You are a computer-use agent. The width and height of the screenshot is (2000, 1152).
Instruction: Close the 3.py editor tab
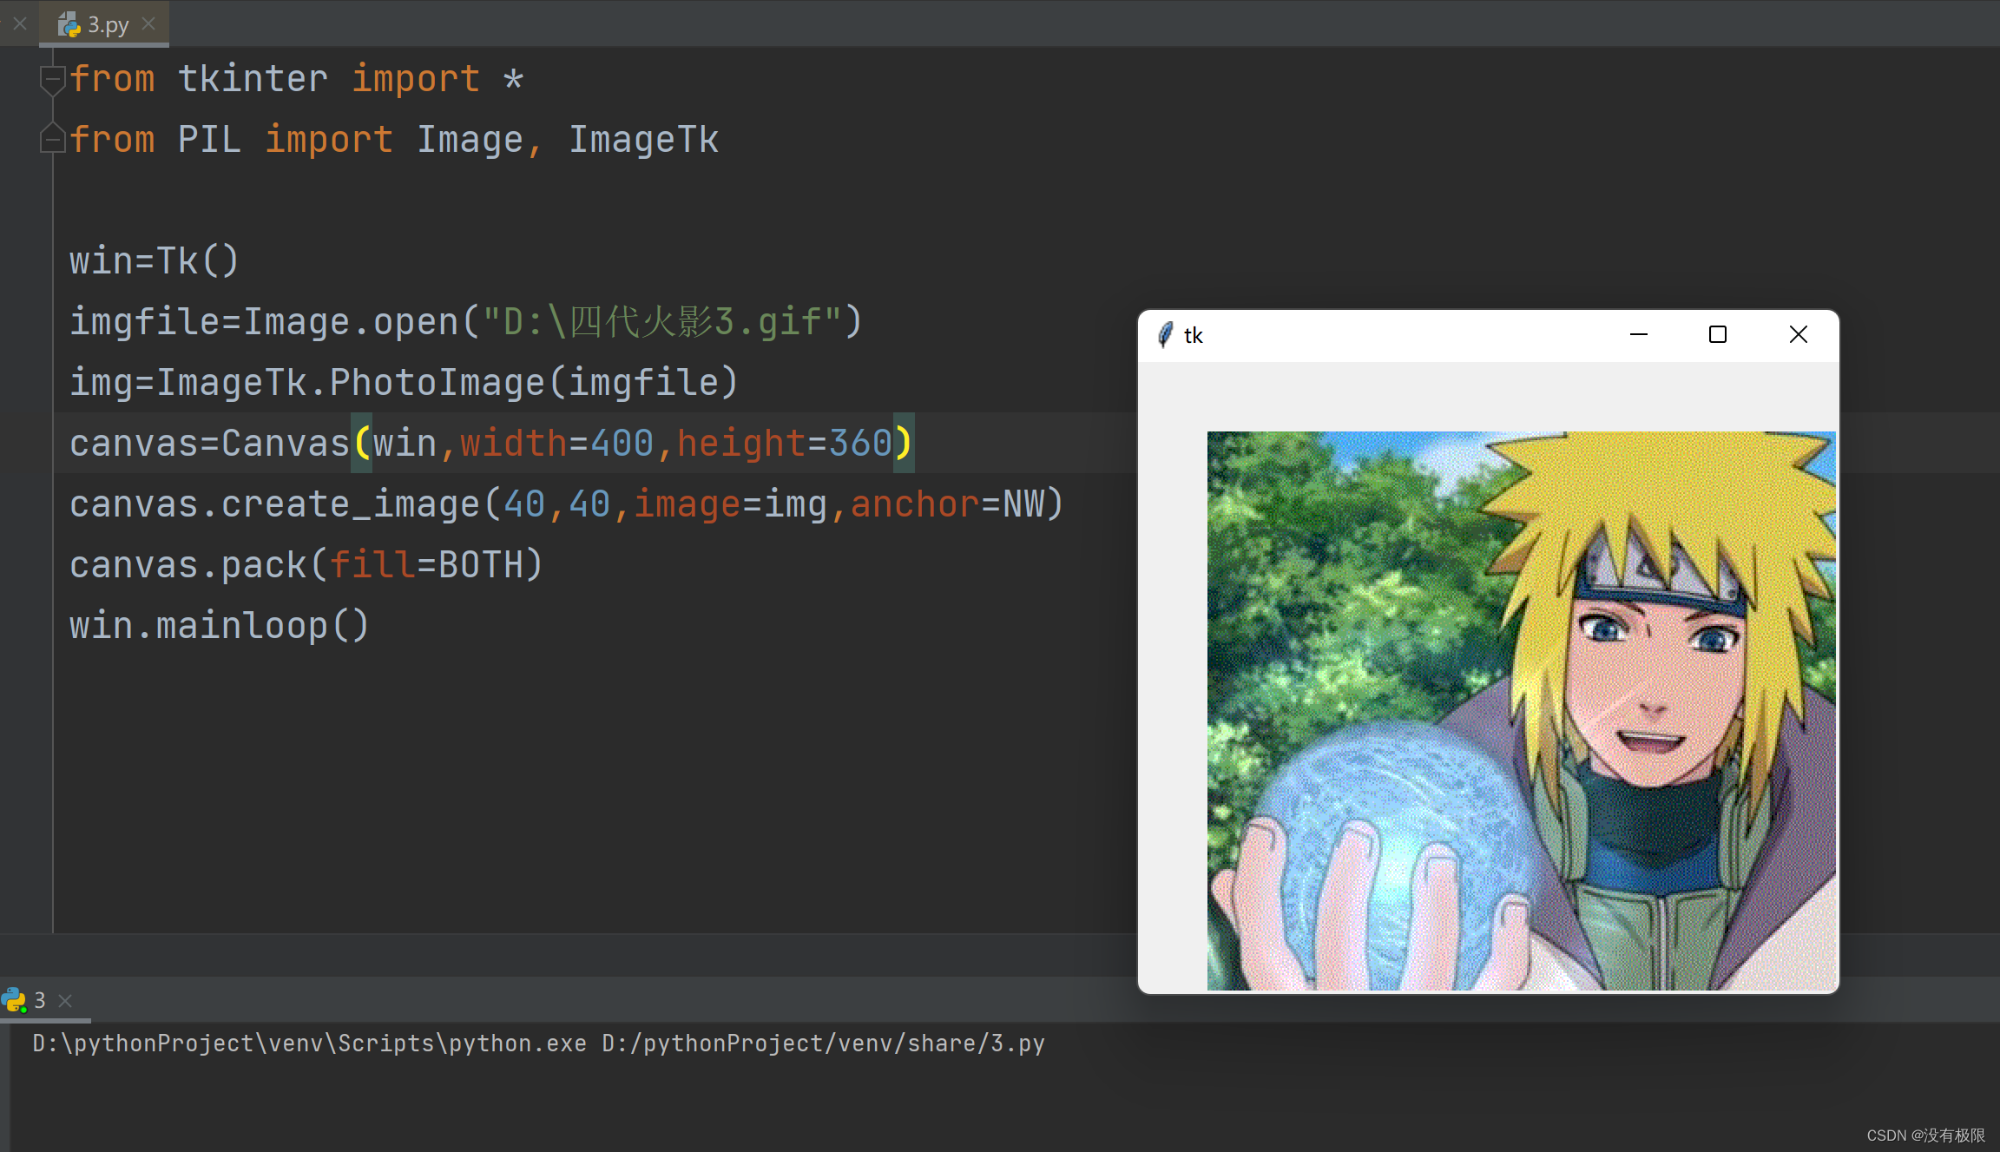(148, 23)
